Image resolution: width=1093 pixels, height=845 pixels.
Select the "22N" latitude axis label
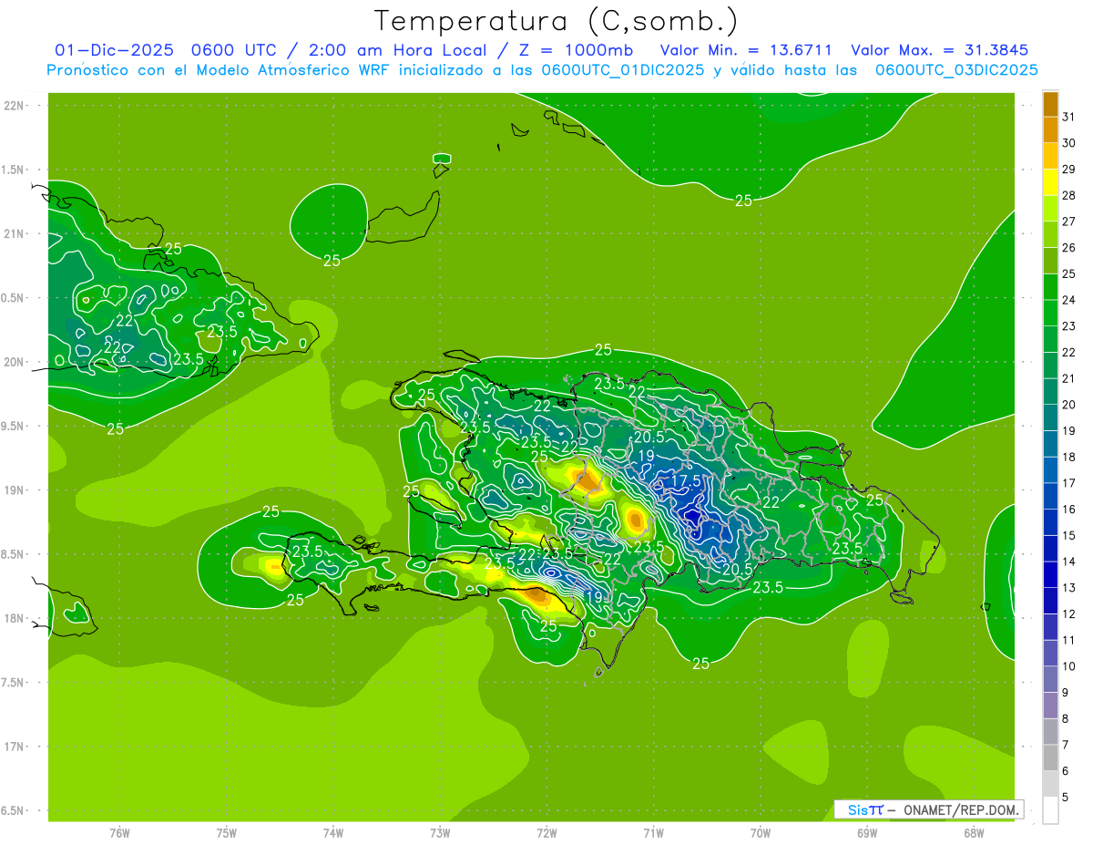14,106
